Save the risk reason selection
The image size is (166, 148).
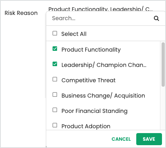pos(149,139)
